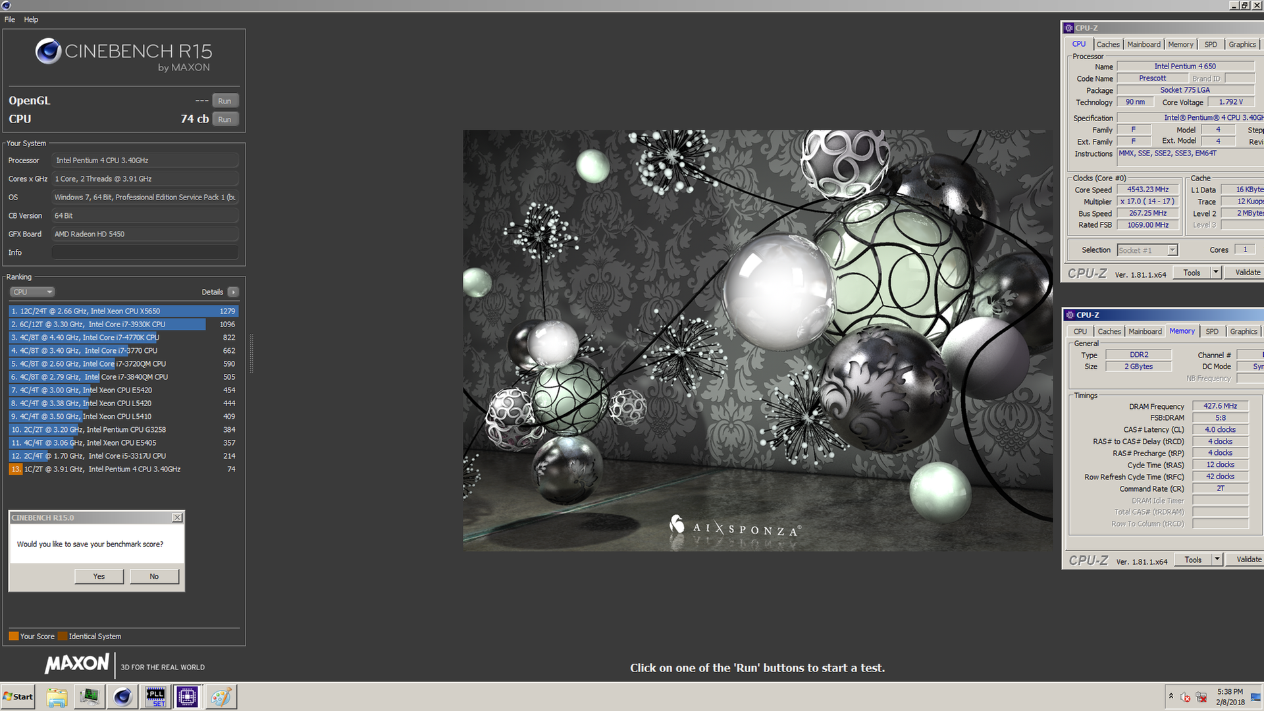
Task: Click the rendered Aixsponza benchmark image
Action: [757, 340]
